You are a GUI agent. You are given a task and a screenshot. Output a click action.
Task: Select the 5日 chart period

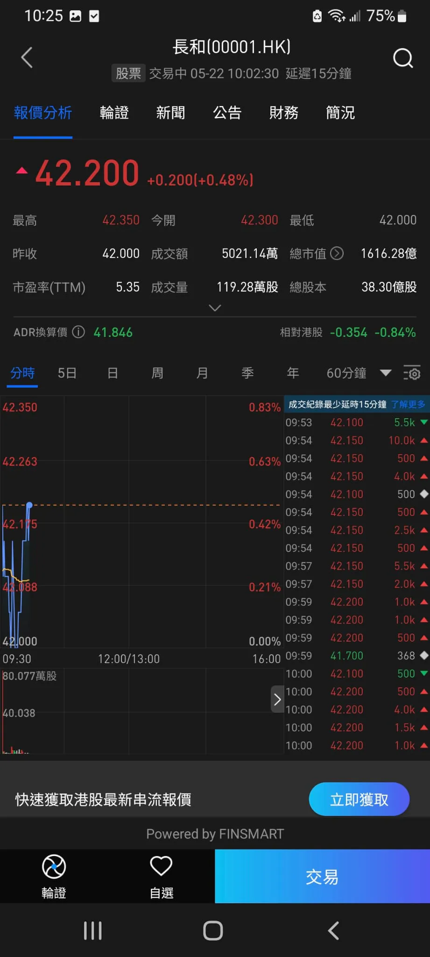click(x=67, y=373)
